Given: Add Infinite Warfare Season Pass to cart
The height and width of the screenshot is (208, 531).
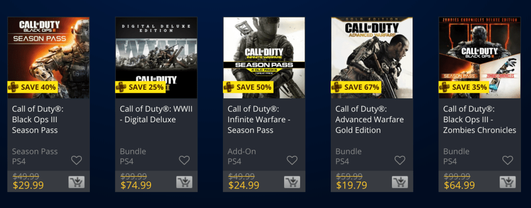Looking at the screenshot, I should [292, 181].
